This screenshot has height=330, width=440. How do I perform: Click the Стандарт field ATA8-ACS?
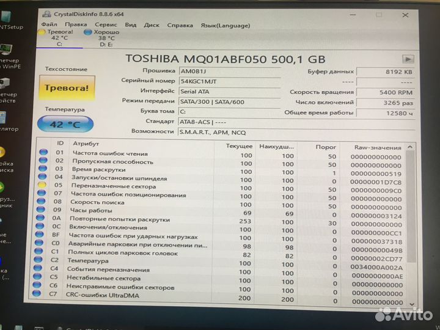(296, 122)
